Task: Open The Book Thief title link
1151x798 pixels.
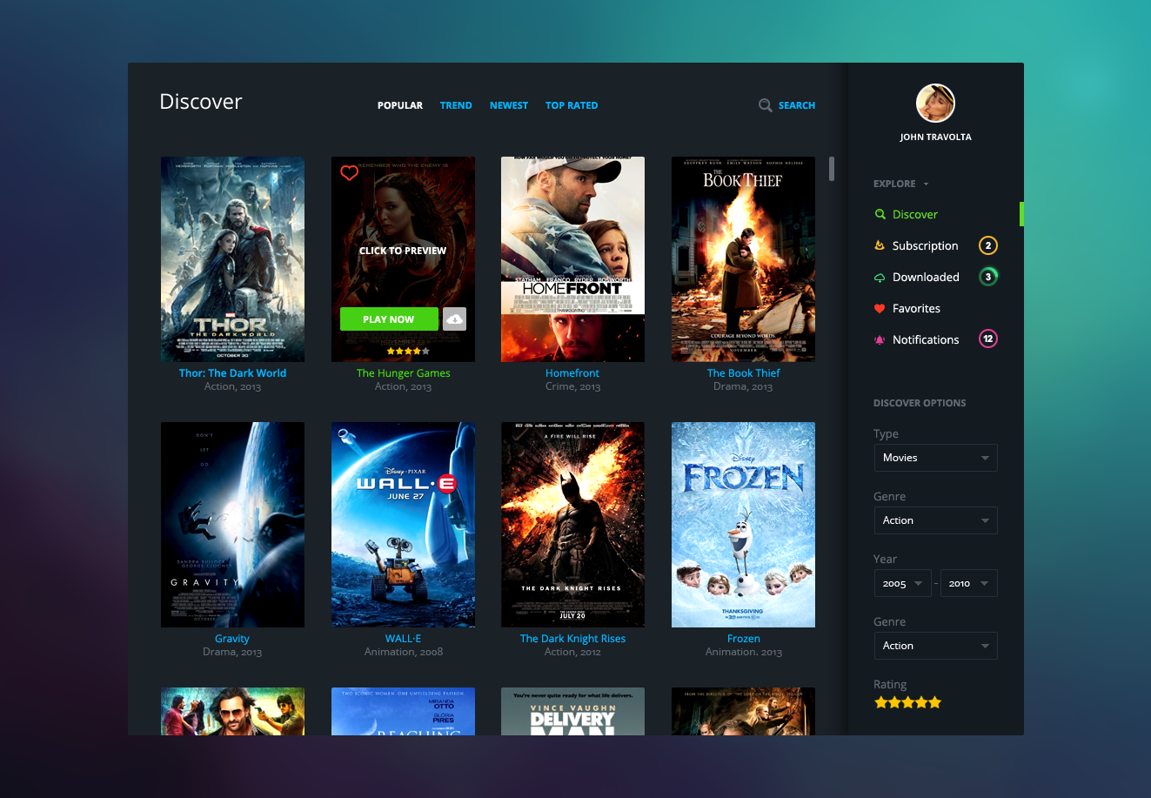Action: pyautogui.click(x=743, y=372)
